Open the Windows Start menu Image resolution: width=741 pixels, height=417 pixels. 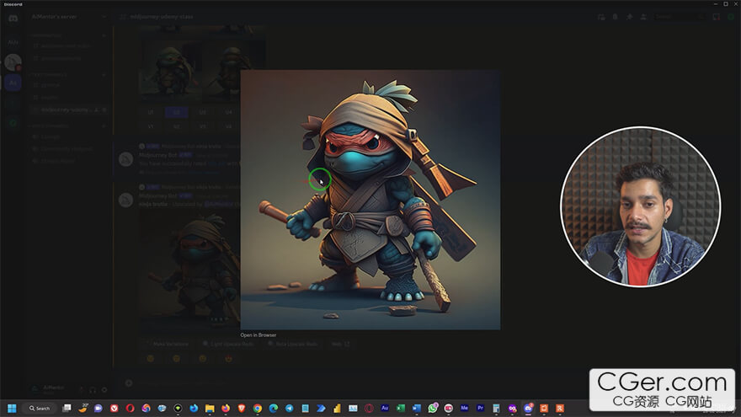12,408
